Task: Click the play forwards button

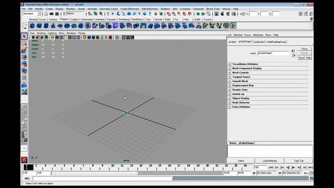Action: pos(293,167)
